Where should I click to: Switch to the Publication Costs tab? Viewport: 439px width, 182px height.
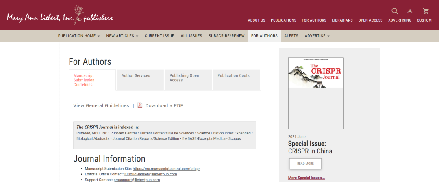(236, 80)
